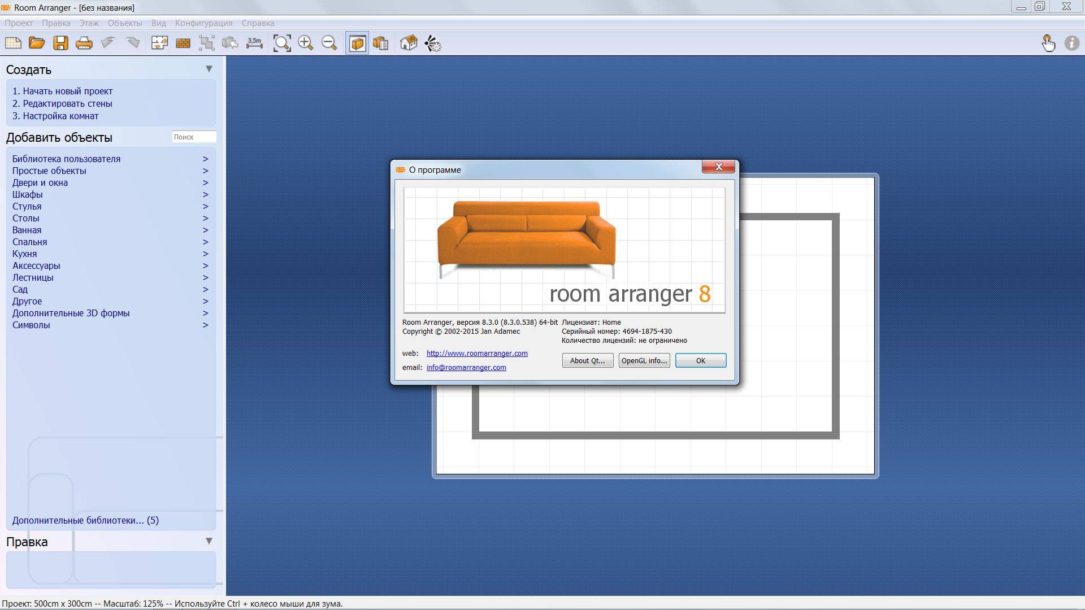Expand Символы category
Image resolution: width=1085 pixels, height=610 pixels.
click(x=110, y=325)
